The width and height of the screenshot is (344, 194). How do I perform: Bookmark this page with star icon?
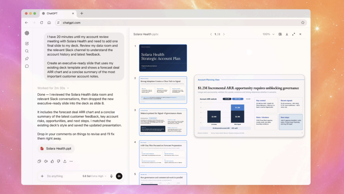303,22
